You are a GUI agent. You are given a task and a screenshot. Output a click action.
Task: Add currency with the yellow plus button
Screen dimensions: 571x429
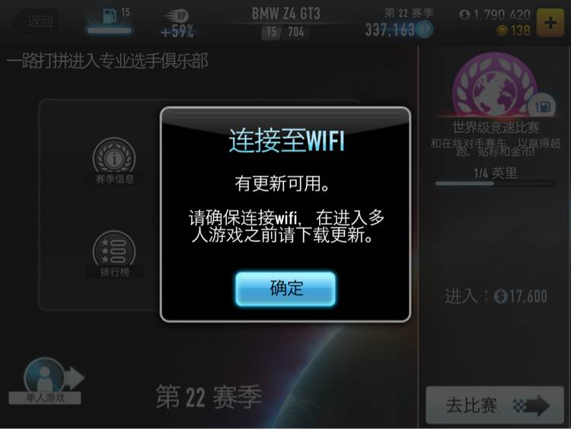[550, 23]
